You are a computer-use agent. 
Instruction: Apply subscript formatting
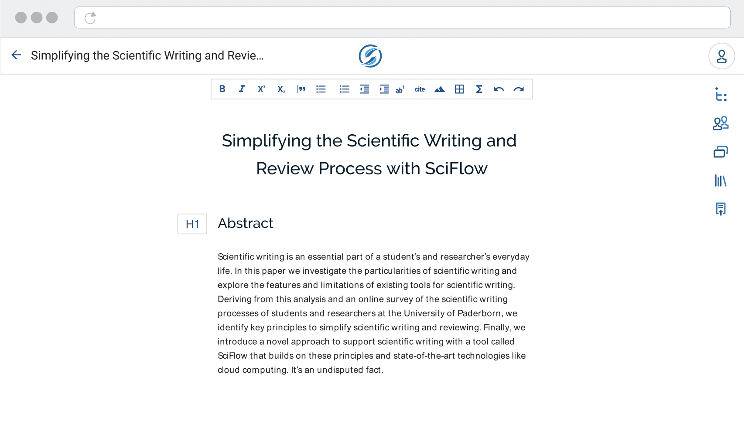(281, 89)
